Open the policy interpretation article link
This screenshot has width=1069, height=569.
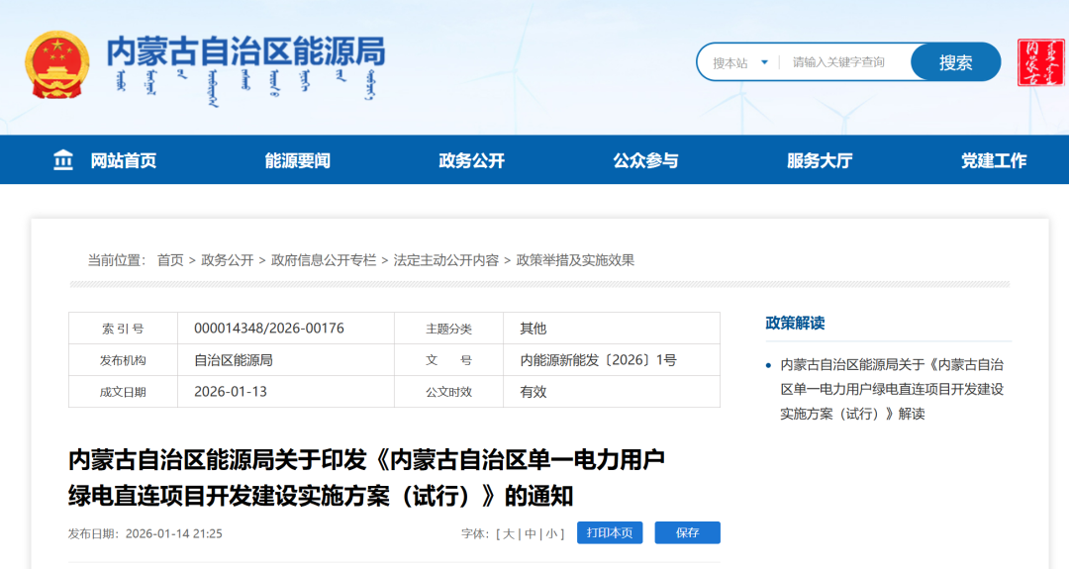892,389
